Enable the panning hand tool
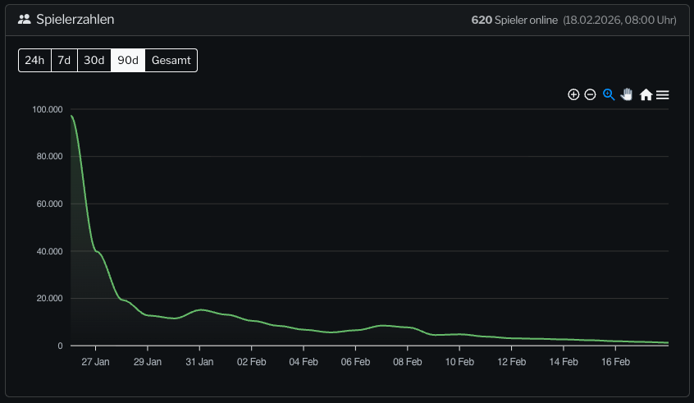The width and height of the screenshot is (694, 403). 627,94
